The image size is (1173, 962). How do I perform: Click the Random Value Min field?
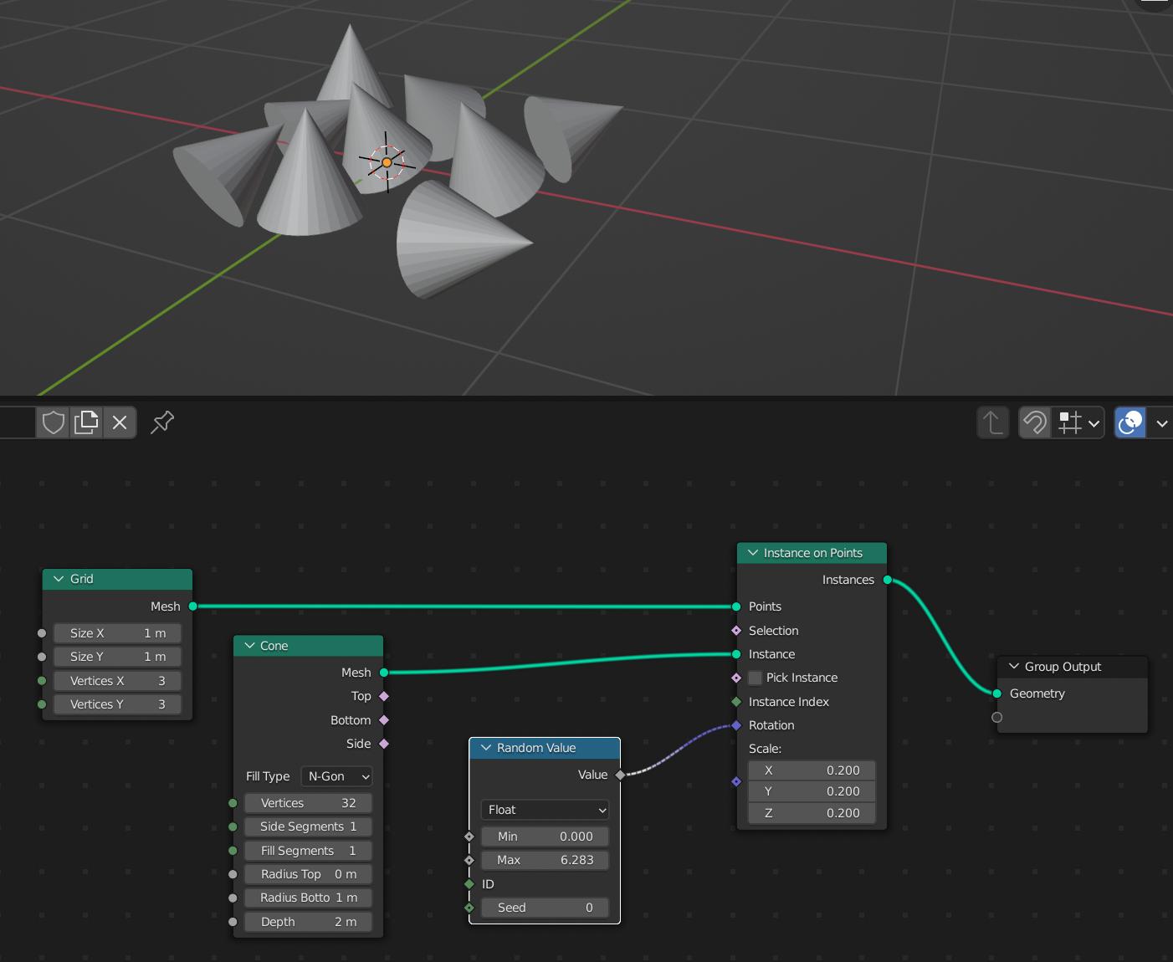pos(545,837)
